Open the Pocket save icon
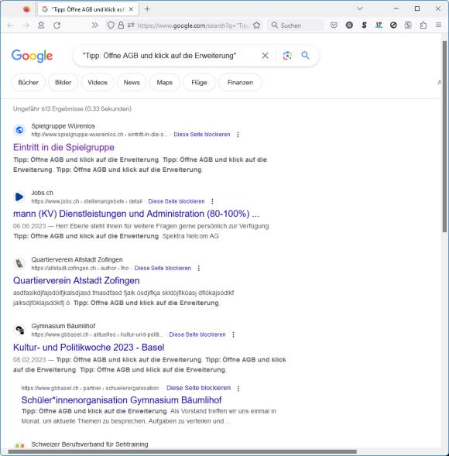 (334, 26)
